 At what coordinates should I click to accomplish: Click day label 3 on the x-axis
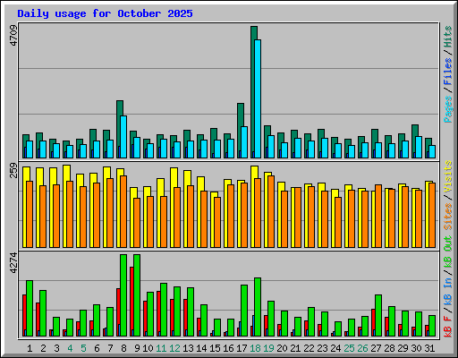point(56,348)
